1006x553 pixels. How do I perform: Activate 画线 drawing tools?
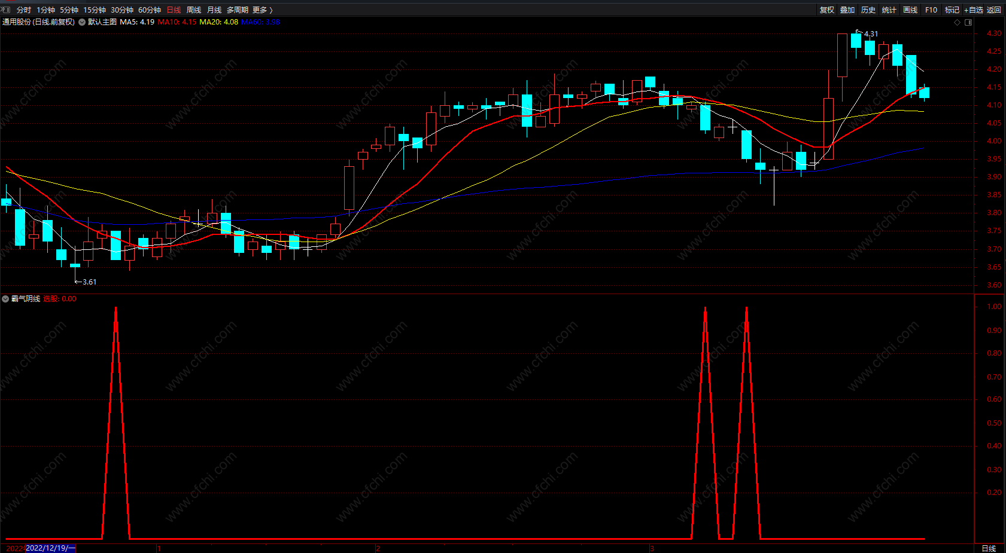(x=910, y=10)
